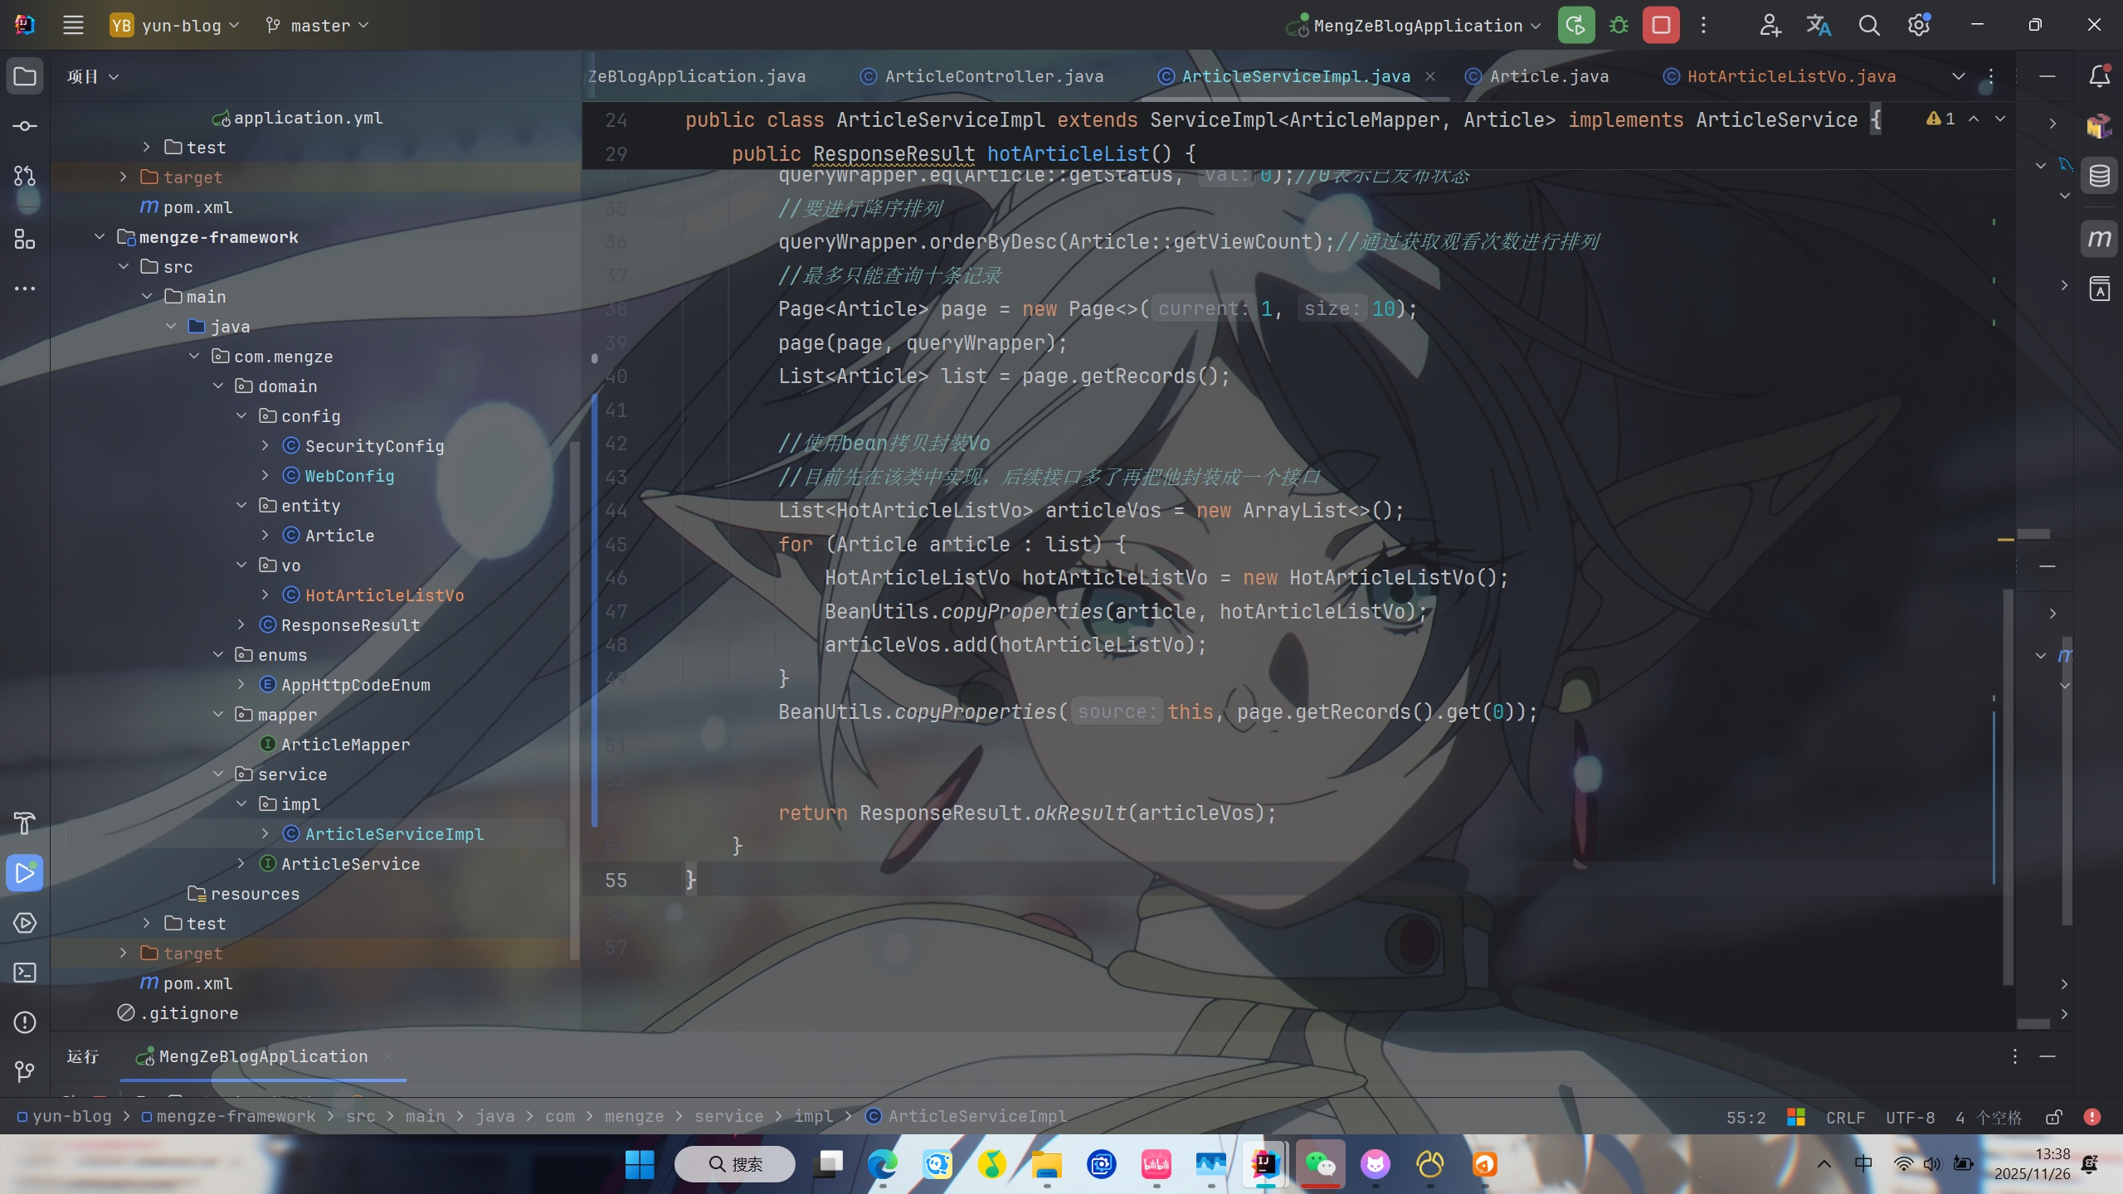Image resolution: width=2123 pixels, height=1194 pixels.
Task: Open the Build hammer tool window
Action: (25, 823)
